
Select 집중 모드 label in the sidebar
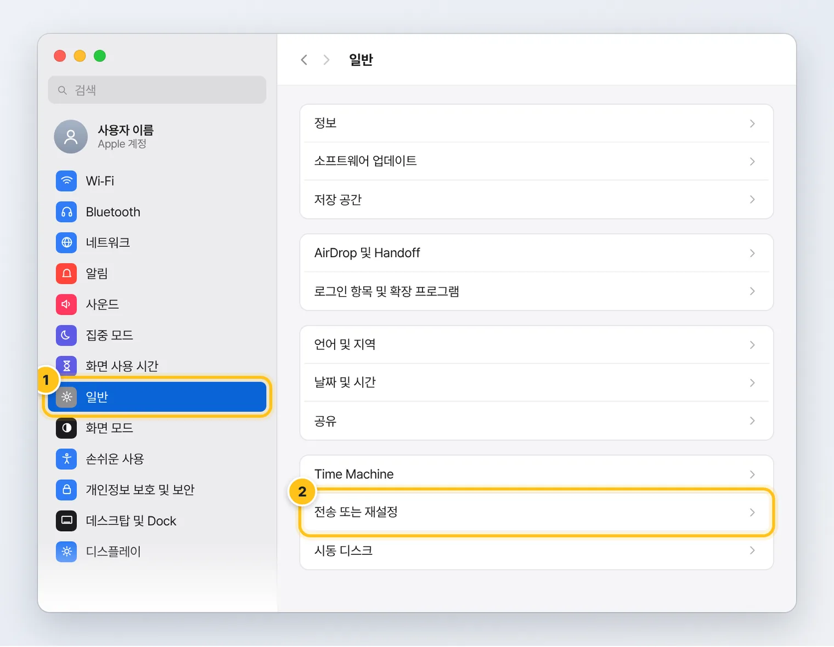(110, 335)
